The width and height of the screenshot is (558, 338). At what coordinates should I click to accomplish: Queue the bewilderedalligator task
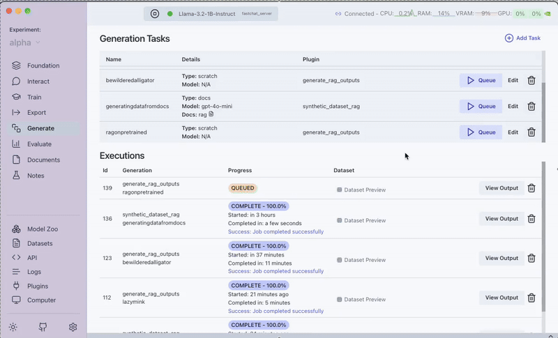coord(481,80)
